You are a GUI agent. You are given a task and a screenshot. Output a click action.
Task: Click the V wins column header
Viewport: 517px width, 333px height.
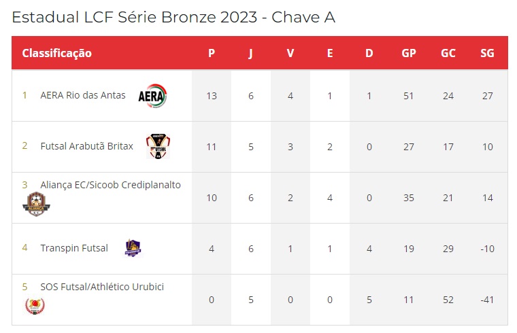click(x=290, y=53)
